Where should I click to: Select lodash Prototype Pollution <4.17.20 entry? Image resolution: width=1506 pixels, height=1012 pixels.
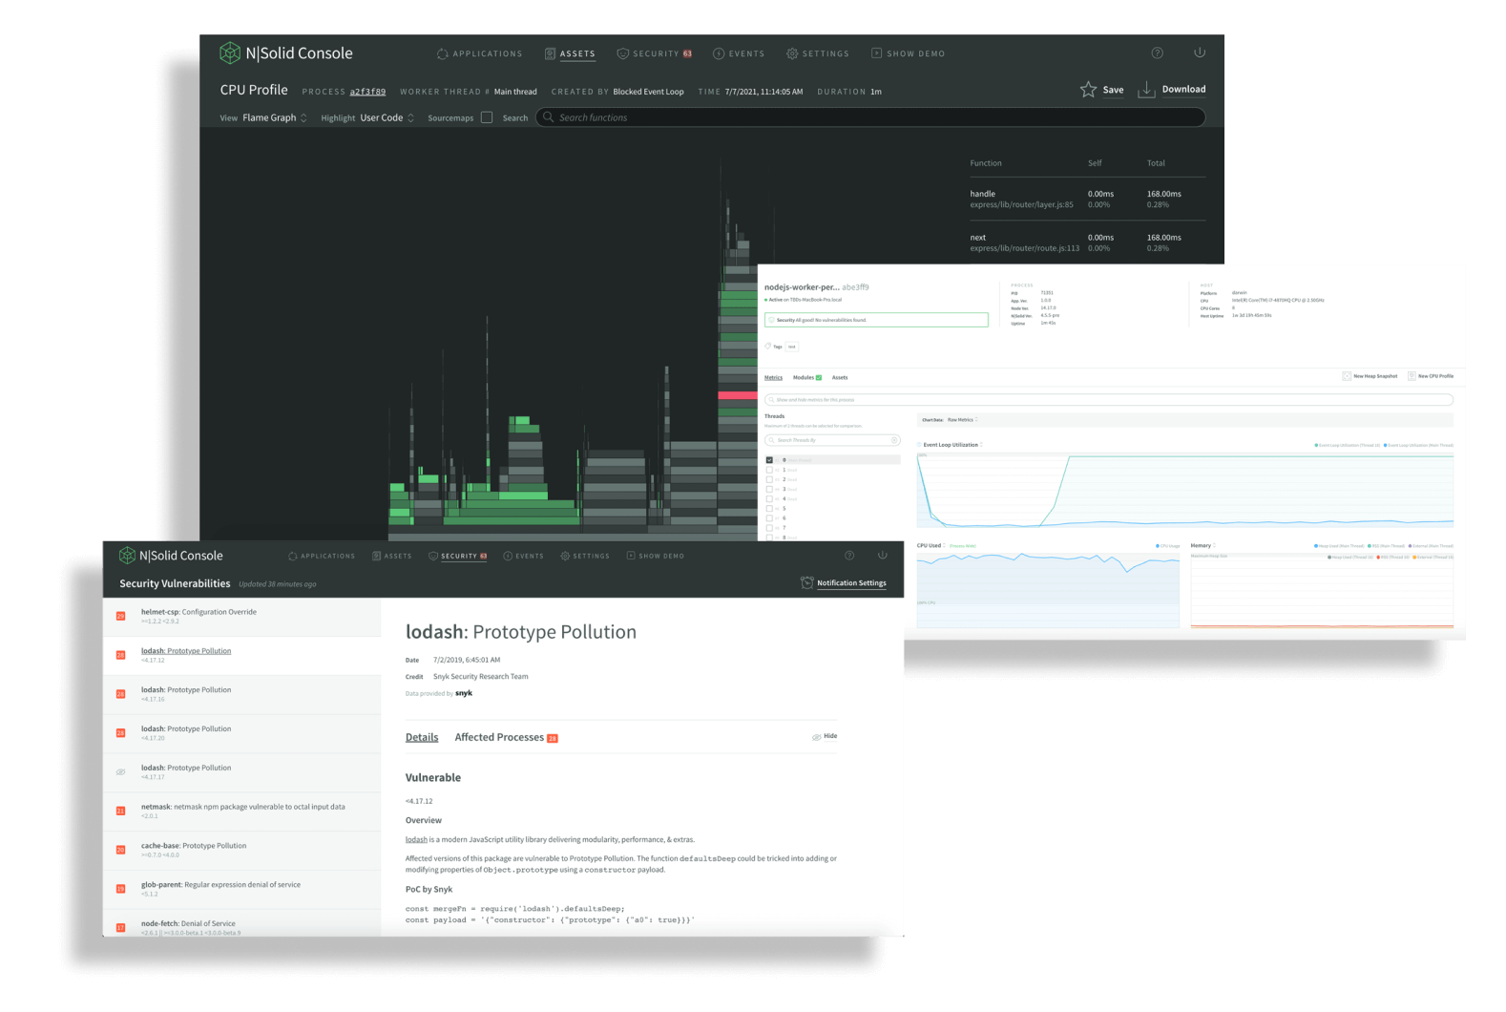click(242, 733)
